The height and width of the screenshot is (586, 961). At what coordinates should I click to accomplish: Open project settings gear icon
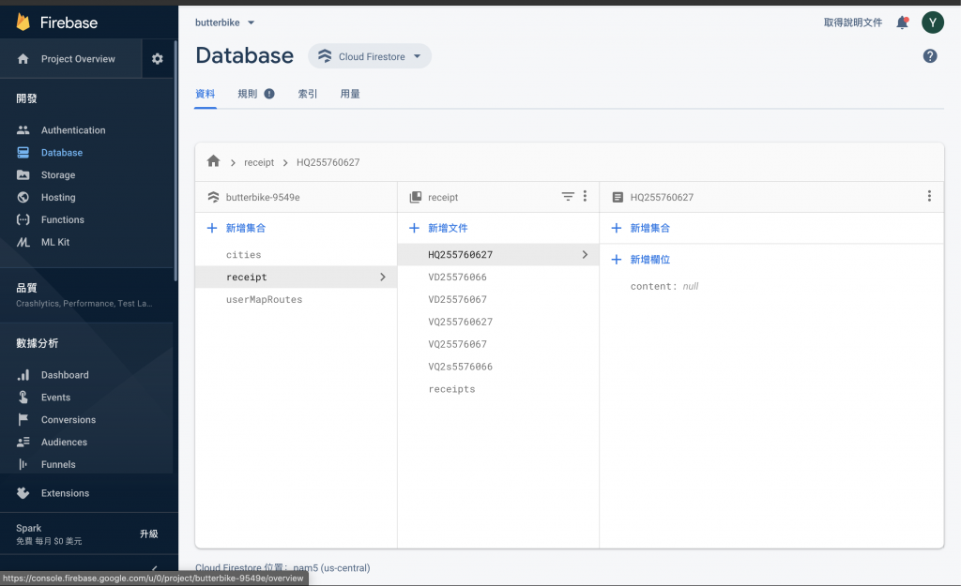158,59
